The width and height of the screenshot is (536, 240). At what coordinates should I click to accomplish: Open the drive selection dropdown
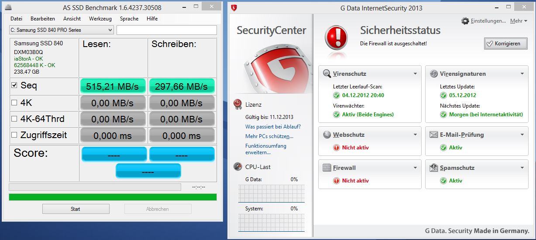[61, 30]
